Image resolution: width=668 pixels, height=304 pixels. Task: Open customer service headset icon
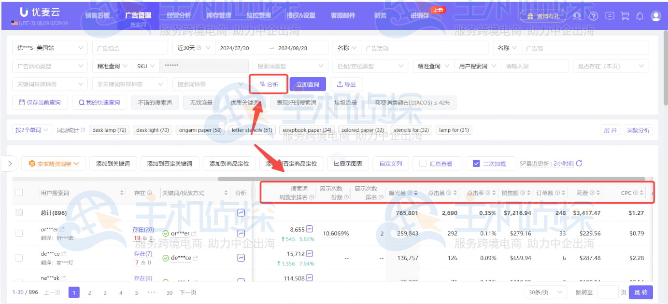[577, 16]
